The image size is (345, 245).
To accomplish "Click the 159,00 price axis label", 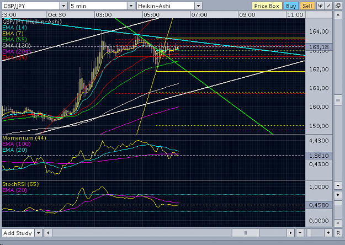I will [x=319, y=126].
